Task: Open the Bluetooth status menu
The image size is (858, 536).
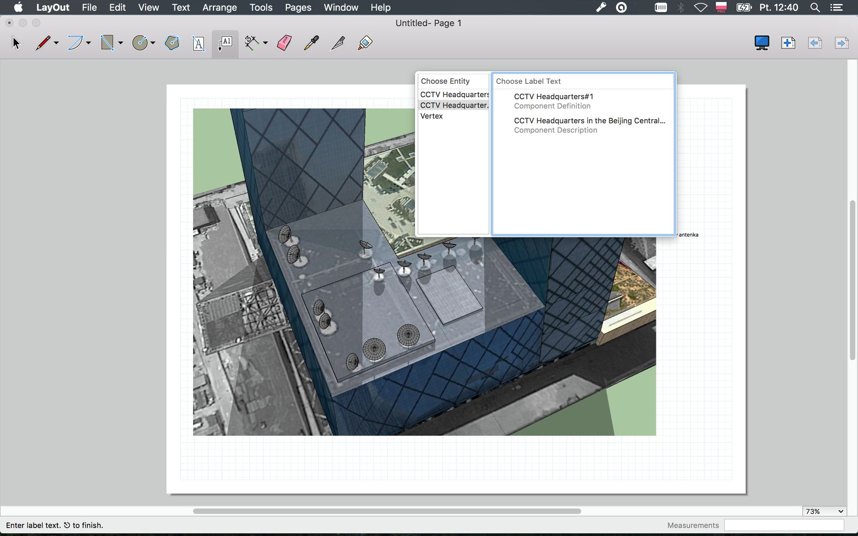Action: click(x=680, y=7)
